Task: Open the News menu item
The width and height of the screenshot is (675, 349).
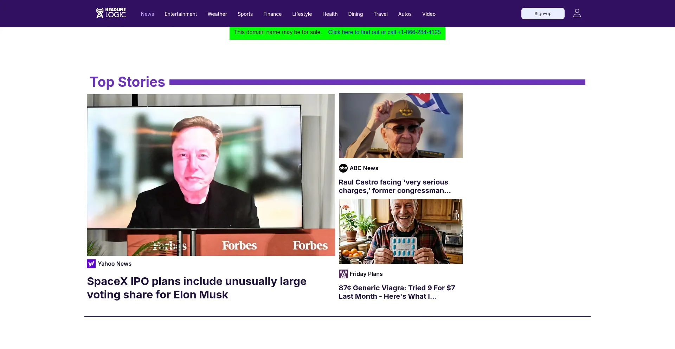Action: (147, 14)
